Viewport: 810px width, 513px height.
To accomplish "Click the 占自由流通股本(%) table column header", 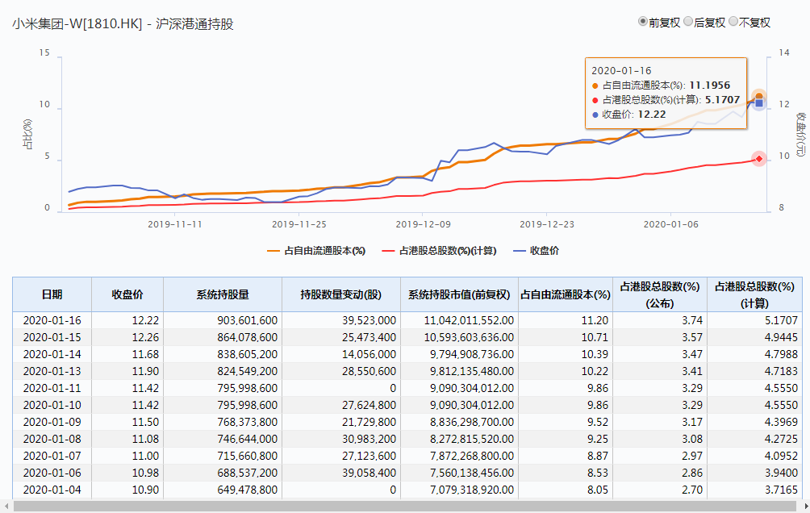I will [566, 294].
